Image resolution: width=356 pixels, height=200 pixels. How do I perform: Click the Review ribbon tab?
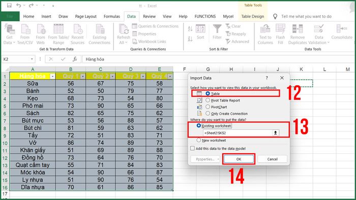(x=149, y=16)
